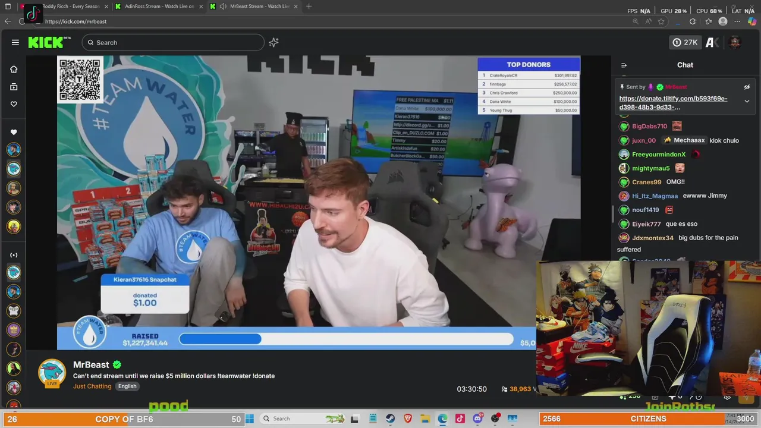Open the browser Settings and more menu
This screenshot has height=428, width=761.
pos(738,21)
